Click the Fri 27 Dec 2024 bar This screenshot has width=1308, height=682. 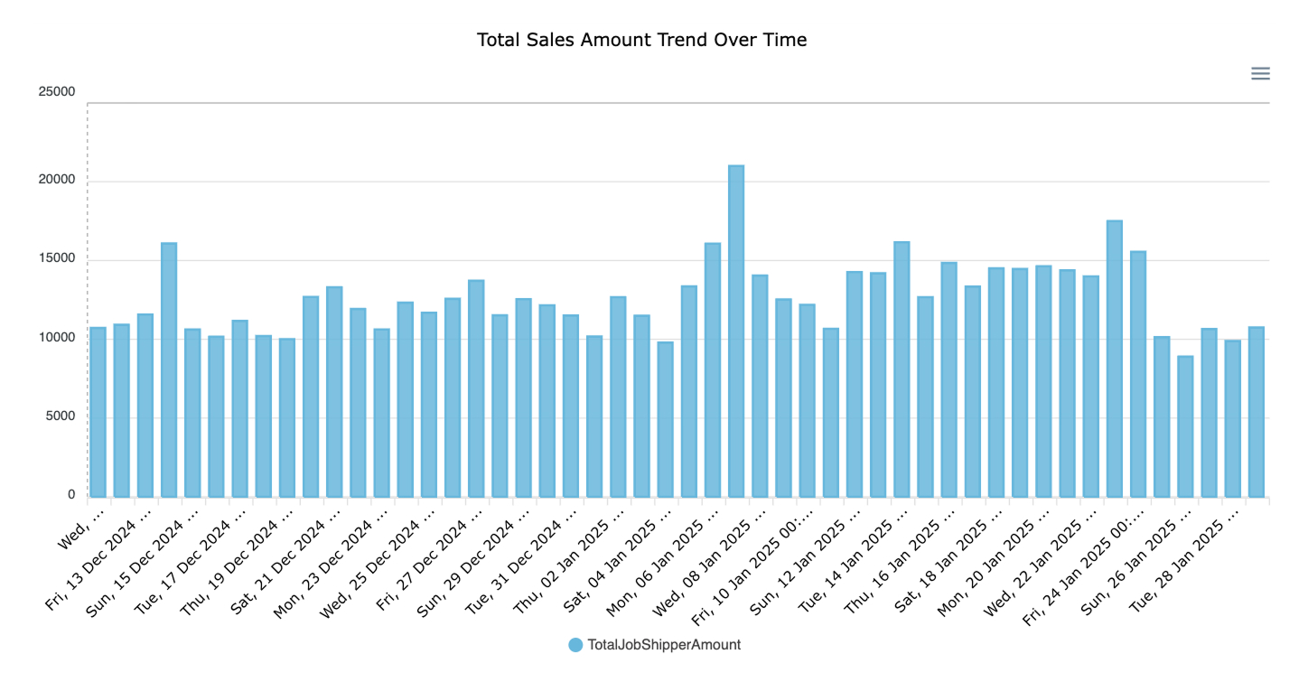(476, 388)
